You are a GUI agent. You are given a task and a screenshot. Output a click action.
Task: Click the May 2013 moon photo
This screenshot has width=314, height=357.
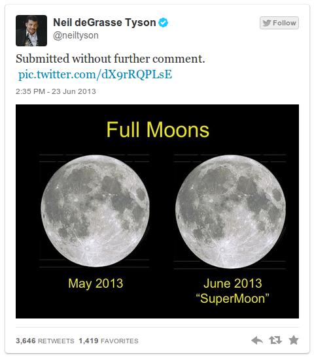[x=95, y=211]
